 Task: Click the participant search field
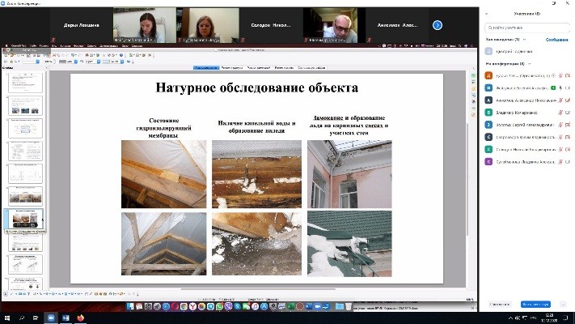527,28
